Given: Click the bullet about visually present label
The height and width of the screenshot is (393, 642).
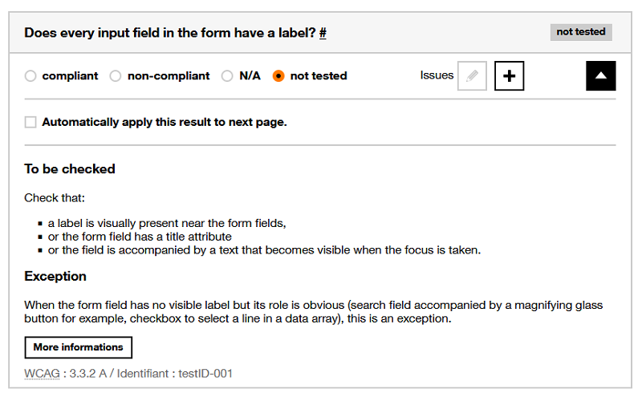Looking at the screenshot, I should pyautogui.click(x=167, y=224).
